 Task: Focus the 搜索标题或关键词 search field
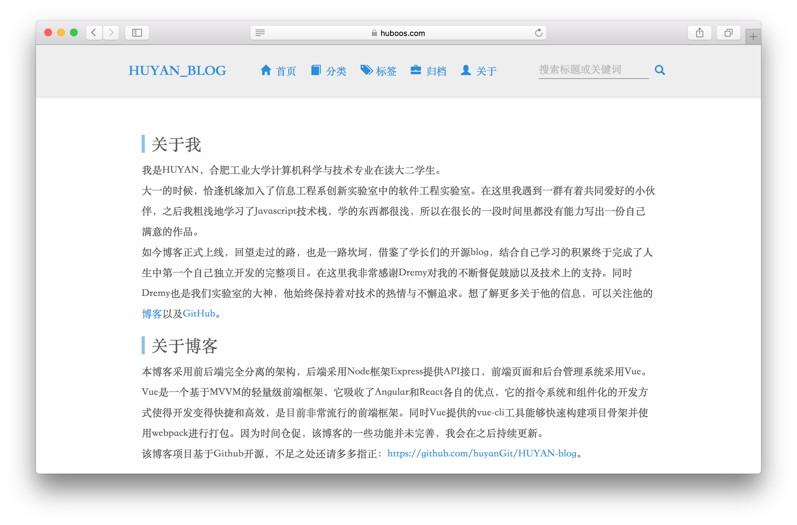click(x=593, y=70)
